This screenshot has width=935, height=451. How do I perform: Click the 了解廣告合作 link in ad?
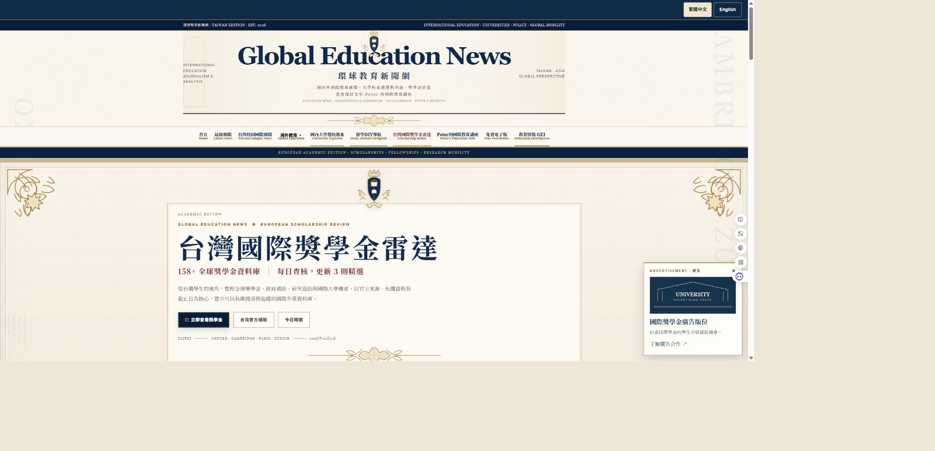pyautogui.click(x=668, y=344)
